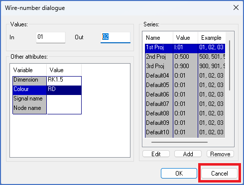
Task: Click the series list horizontal scrollbar
Action: click(179, 142)
